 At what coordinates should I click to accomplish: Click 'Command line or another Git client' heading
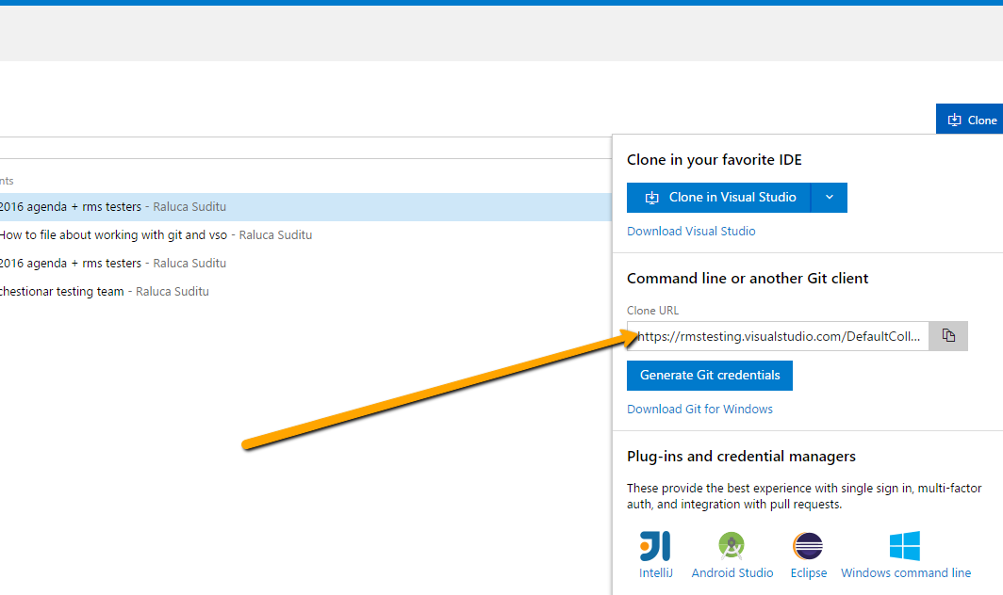(x=748, y=279)
